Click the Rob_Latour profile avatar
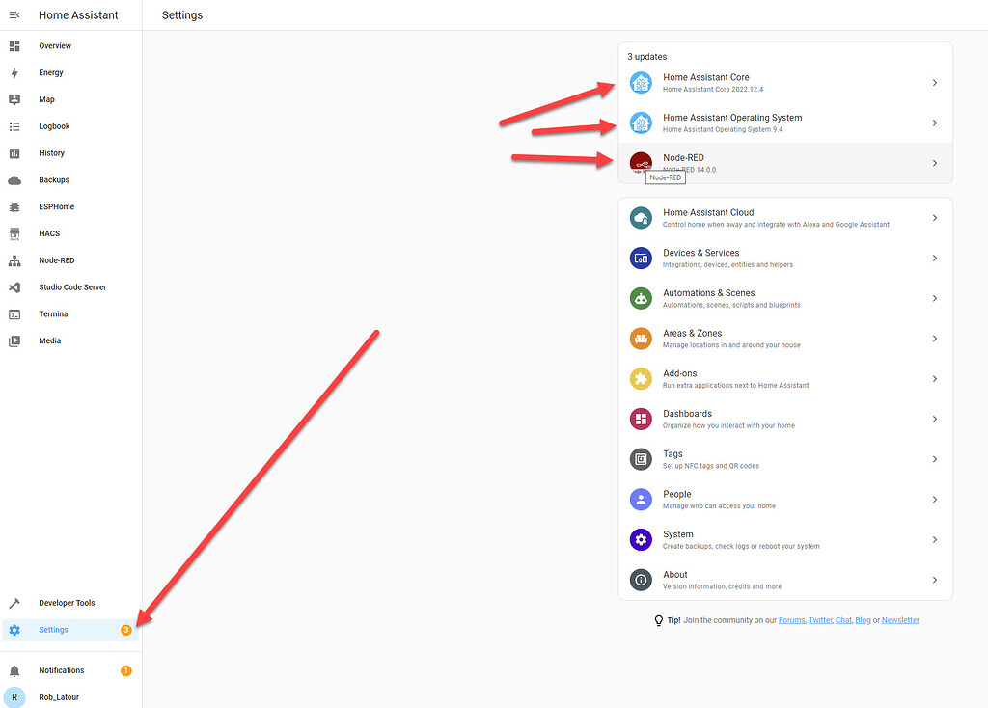Image resolution: width=988 pixels, height=708 pixels. [x=14, y=696]
